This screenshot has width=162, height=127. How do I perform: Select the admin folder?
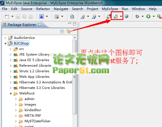(30, 99)
